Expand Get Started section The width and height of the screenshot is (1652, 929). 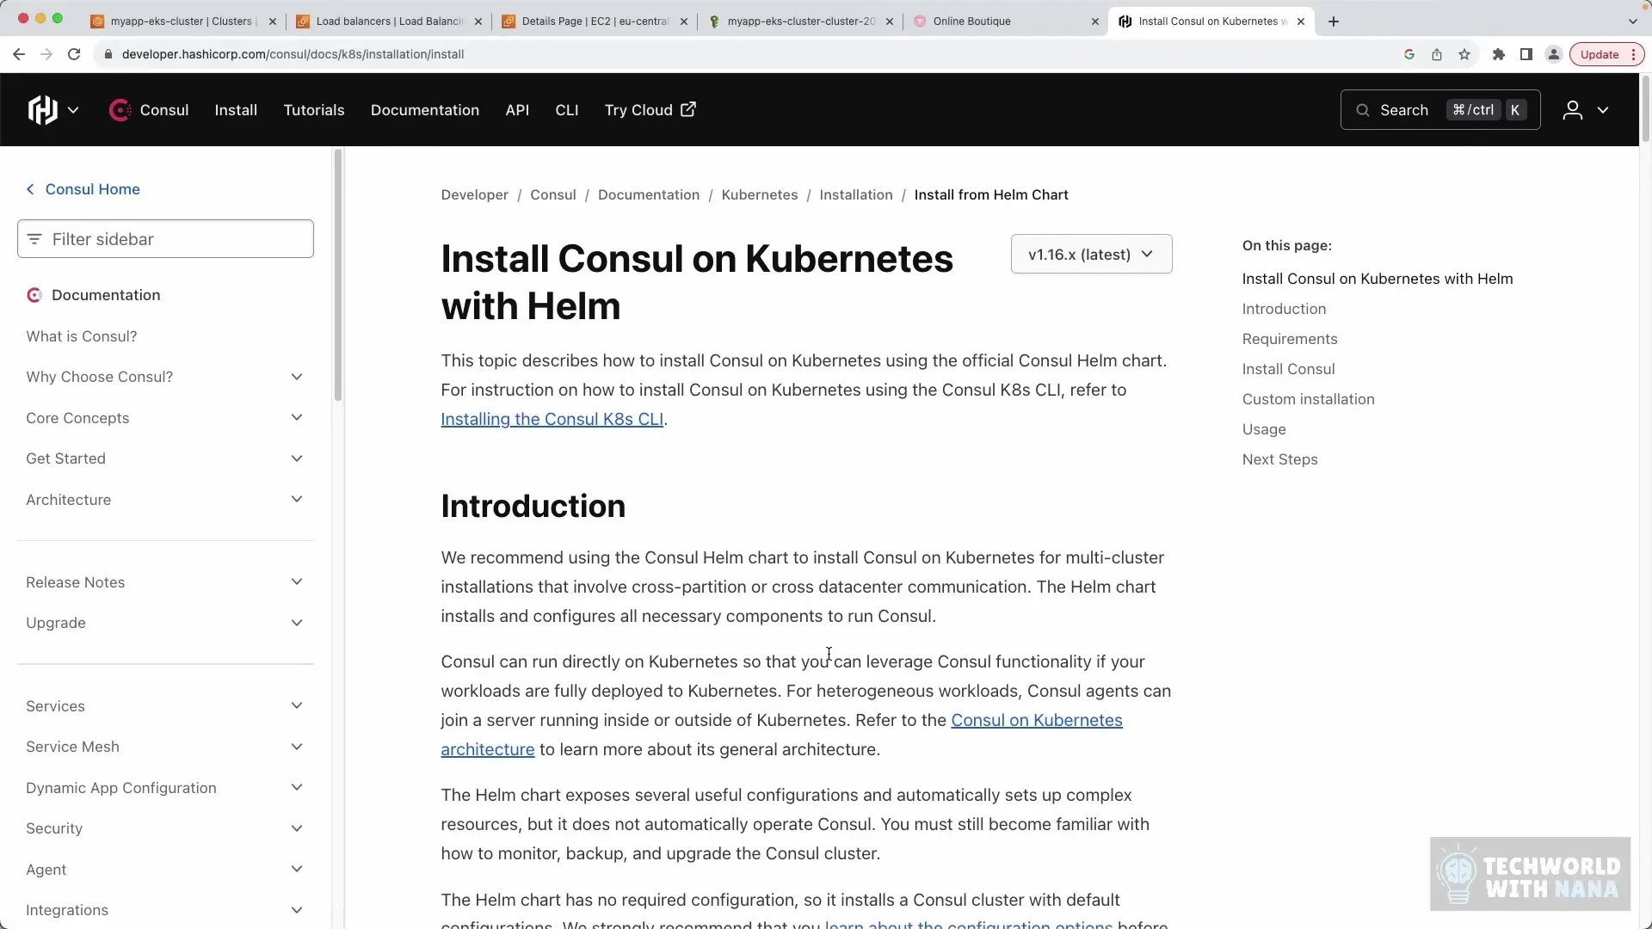pyautogui.click(x=165, y=458)
